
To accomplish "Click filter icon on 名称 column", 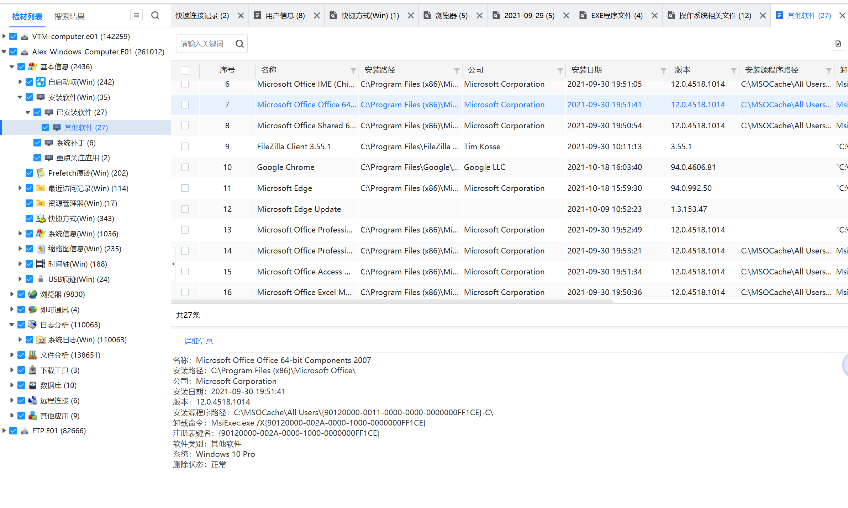I will [x=353, y=71].
